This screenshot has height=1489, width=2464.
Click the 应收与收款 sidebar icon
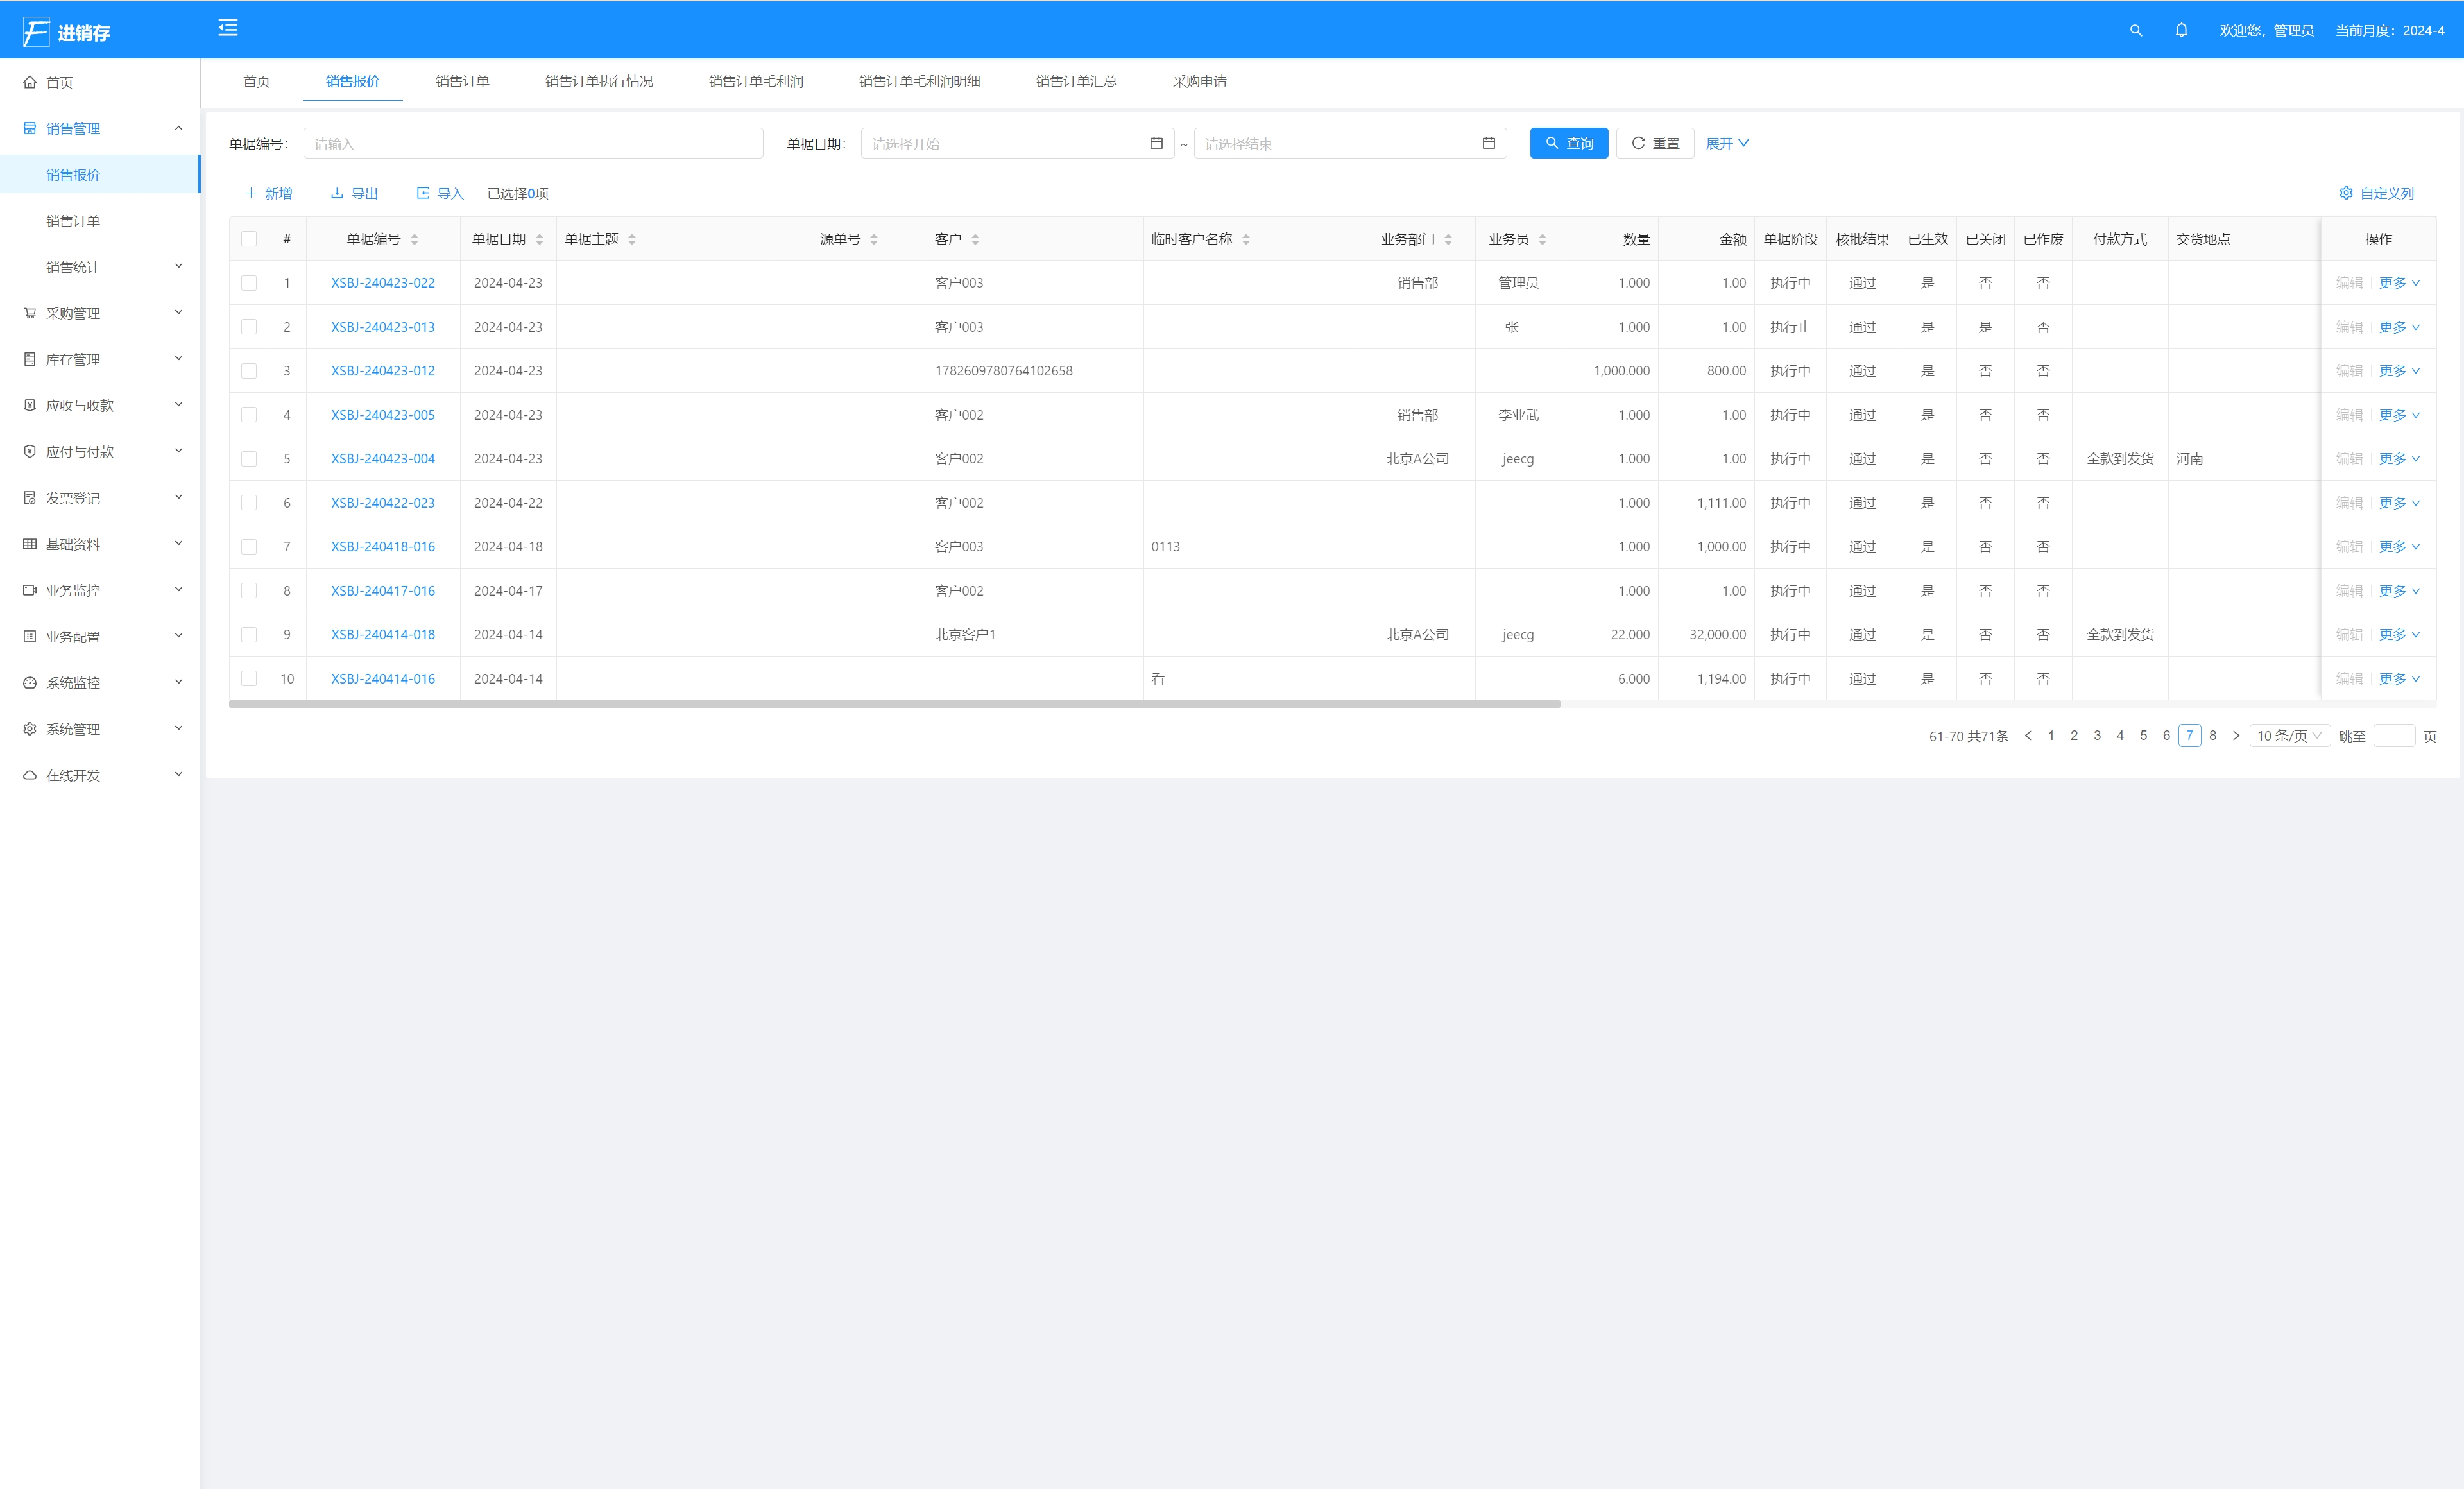[x=30, y=405]
